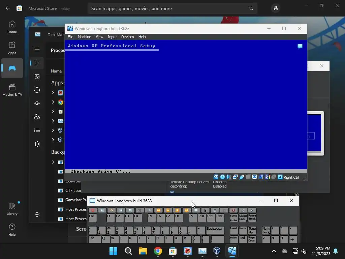
Task: Open VirtualBox Manager cube icon on taskbar
Action: (x=217, y=251)
